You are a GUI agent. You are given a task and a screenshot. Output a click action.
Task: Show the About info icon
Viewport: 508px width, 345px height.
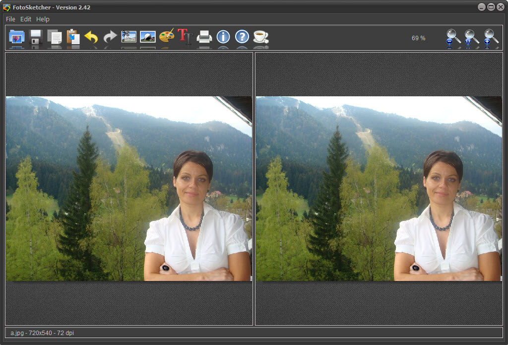tap(223, 37)
